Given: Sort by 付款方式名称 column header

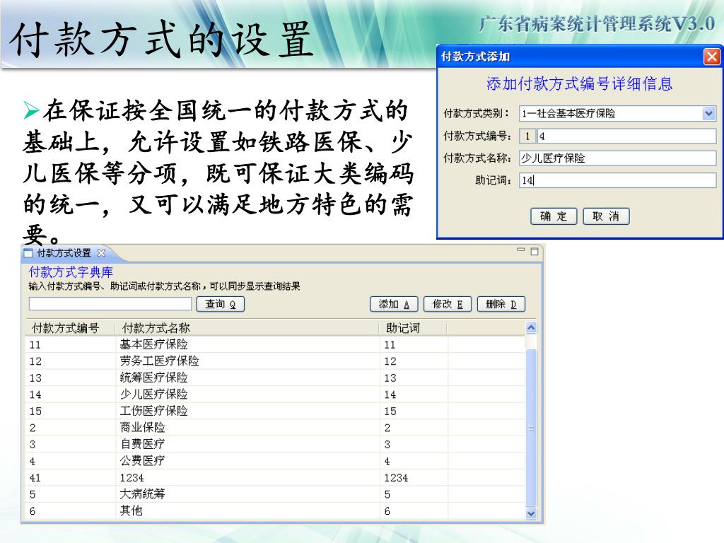Looking at the screenshot, I should pos(247,328).
